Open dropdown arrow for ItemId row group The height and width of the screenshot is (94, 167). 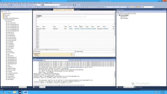[71, 55]
